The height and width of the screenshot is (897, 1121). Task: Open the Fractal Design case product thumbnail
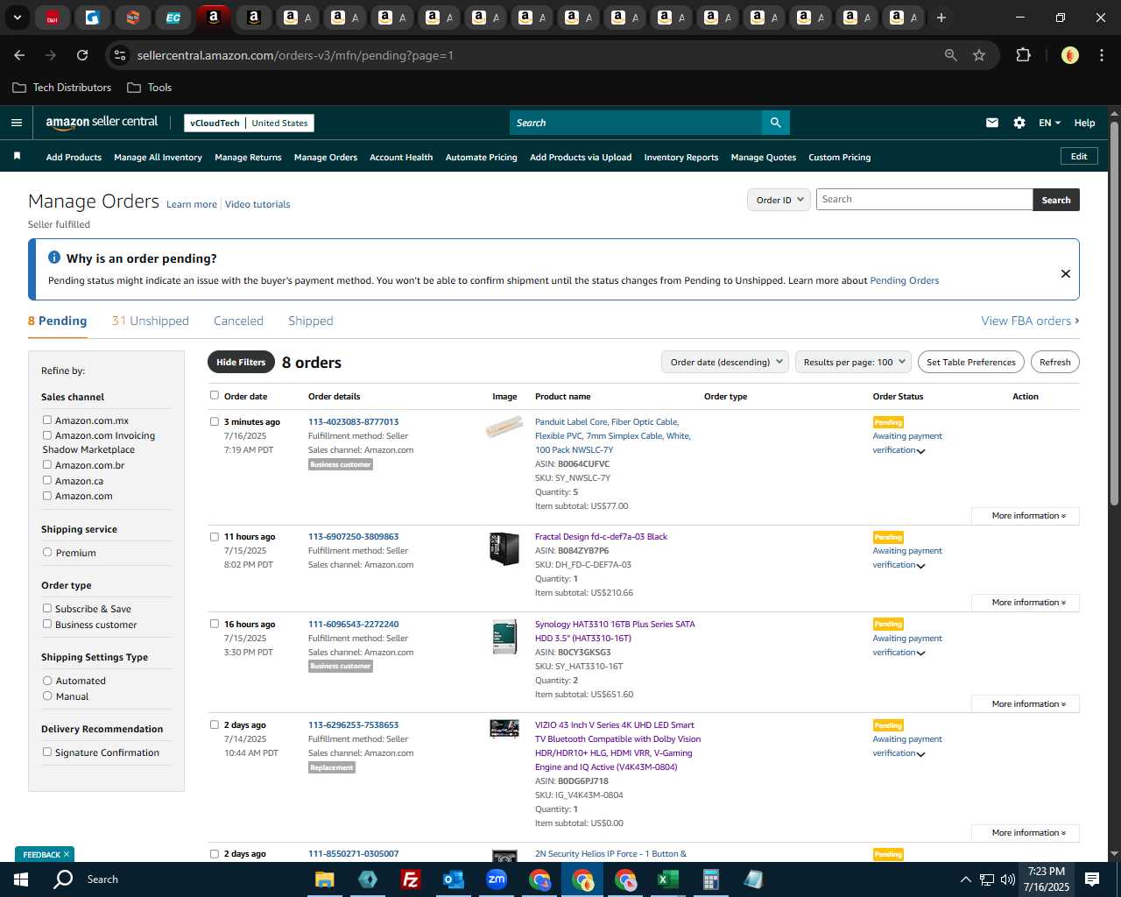click(x=504, y=549)
